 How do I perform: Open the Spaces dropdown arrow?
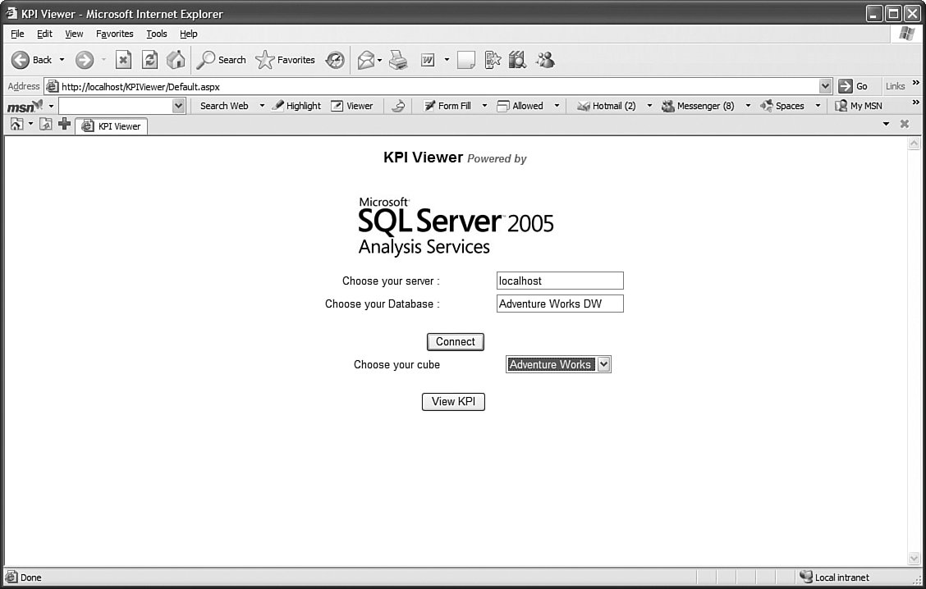[818, 106]
